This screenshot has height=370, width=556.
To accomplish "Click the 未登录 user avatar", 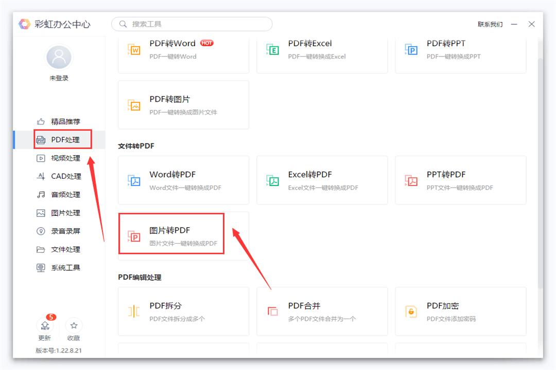I will pos(59,58).
